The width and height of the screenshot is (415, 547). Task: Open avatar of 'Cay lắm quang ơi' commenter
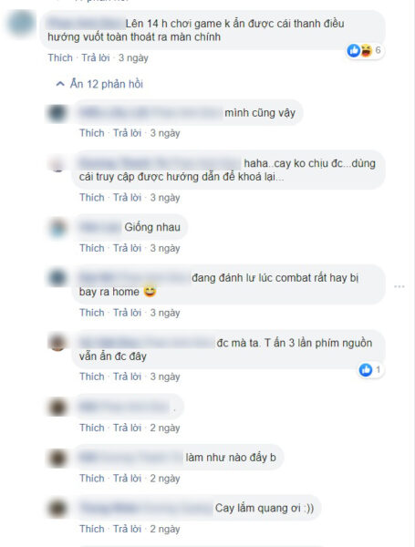click(57, 509)
